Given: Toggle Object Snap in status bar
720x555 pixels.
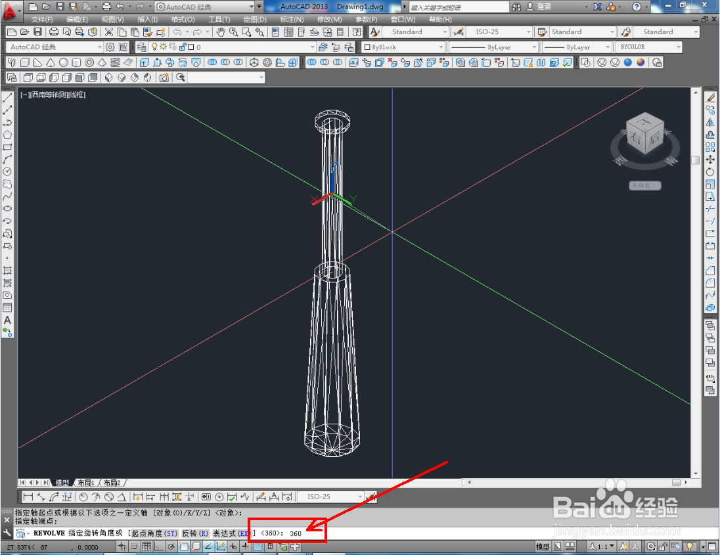Looking at the screenshot, I should (184, 546).
